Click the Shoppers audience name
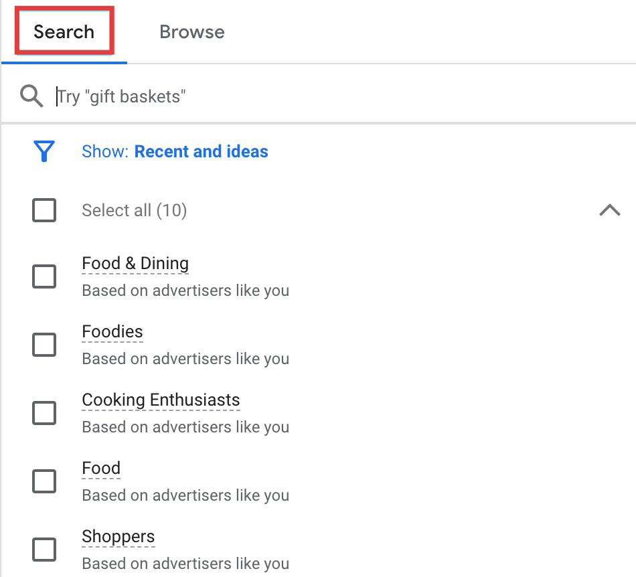 tap(118, 536)
